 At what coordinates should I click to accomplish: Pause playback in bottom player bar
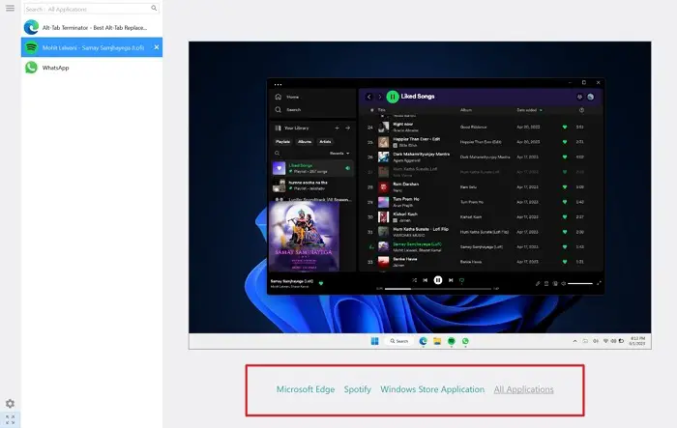click(438, 280)
